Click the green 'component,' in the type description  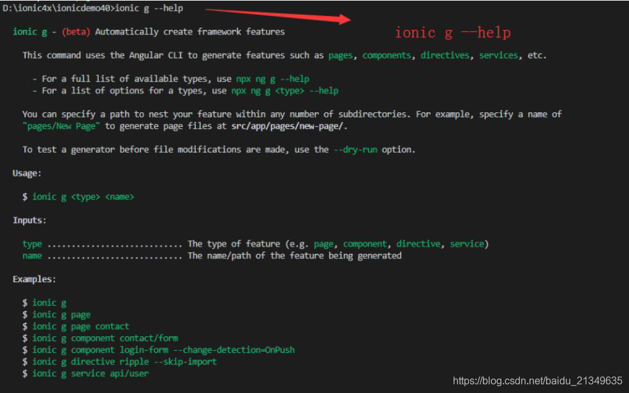pos(366,244)
